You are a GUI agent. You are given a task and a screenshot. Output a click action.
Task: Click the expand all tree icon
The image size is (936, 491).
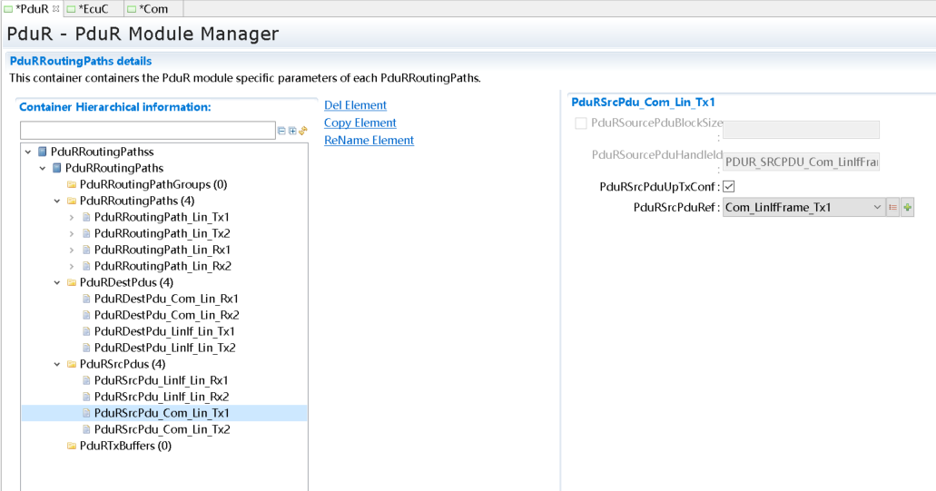coord(292,131)
